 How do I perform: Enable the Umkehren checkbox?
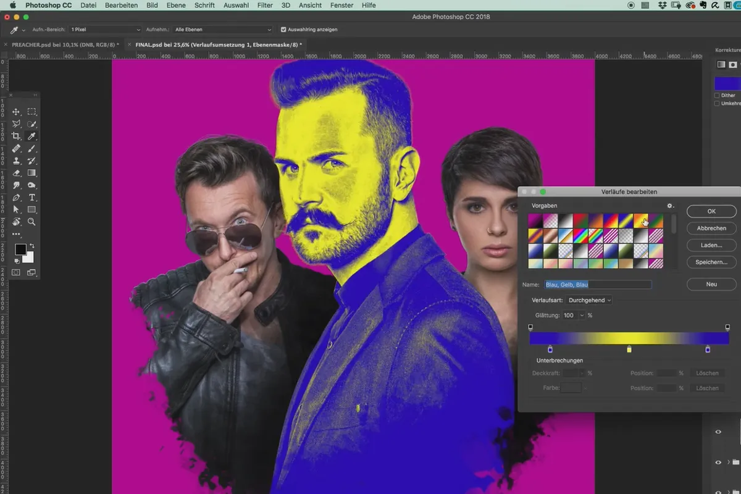[717, 103]
